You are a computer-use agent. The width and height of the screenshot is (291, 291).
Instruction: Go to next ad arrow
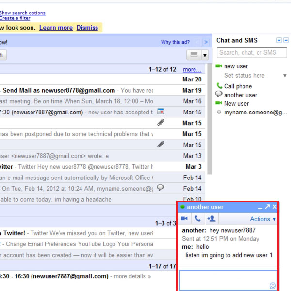pyautogui.click(x=206, y=42)
